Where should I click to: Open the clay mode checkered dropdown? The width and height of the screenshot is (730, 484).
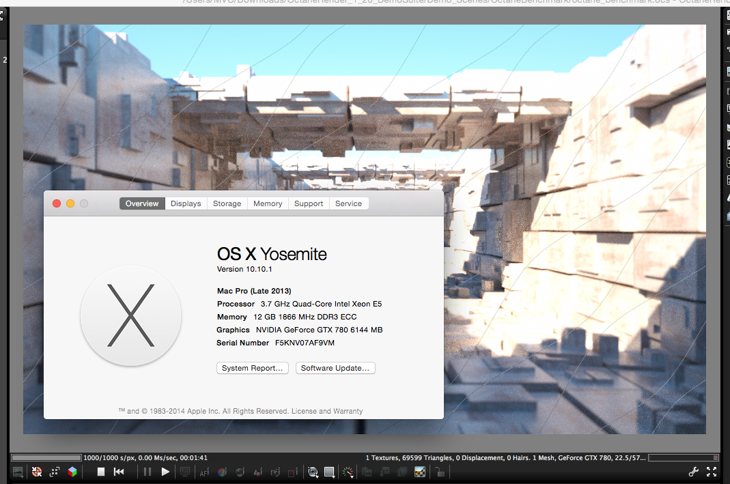pos(330,472)
